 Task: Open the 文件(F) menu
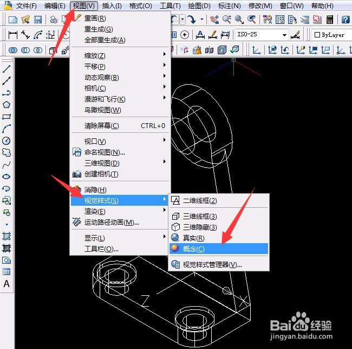coord(27,5)
